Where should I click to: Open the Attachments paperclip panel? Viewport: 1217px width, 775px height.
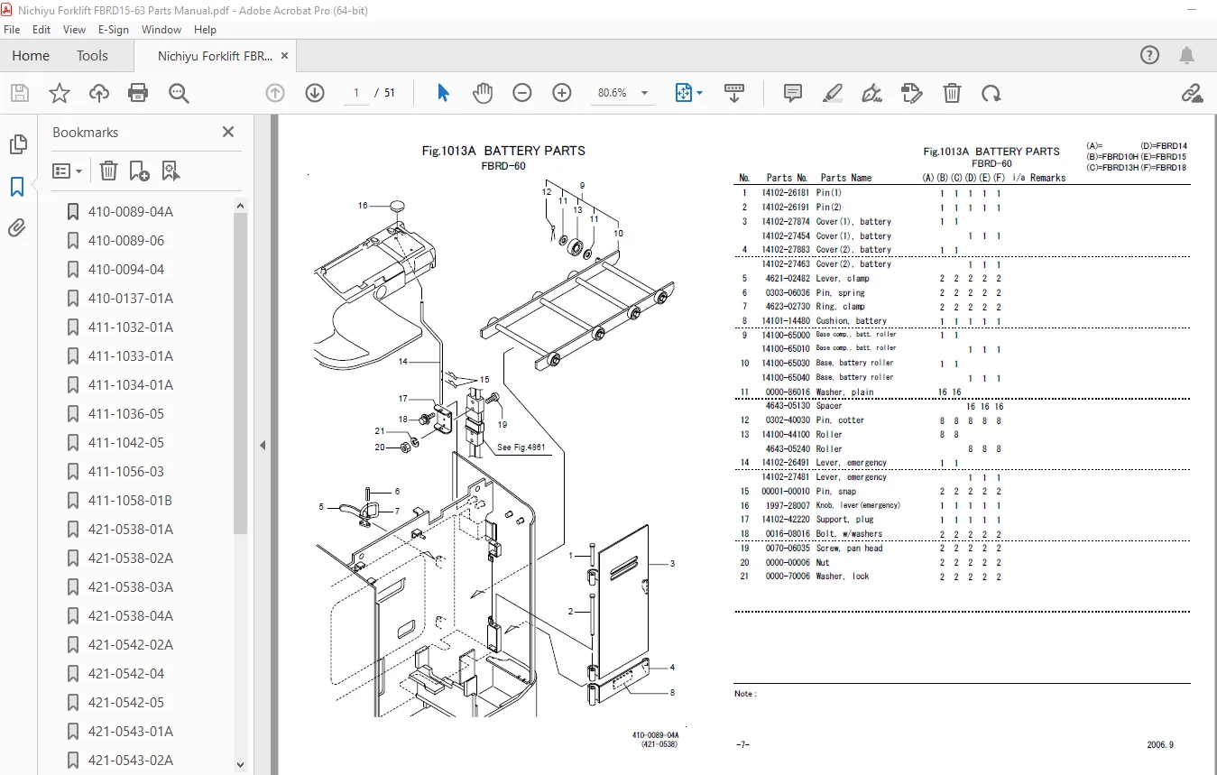[17, 228]
